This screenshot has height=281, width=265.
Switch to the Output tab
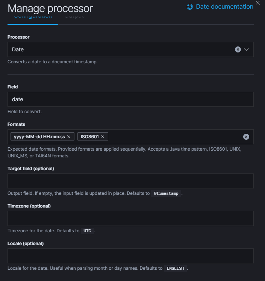pos(74,17)
